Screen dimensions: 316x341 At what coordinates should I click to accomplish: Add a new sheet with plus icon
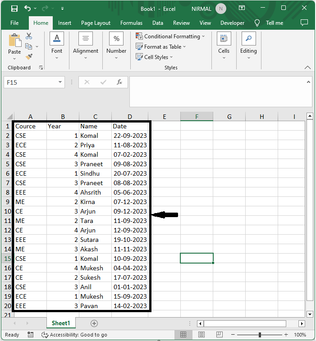[x=94, y=323]
